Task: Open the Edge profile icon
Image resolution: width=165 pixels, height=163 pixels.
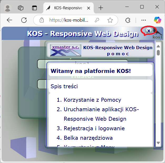Action: click(8, 8)
